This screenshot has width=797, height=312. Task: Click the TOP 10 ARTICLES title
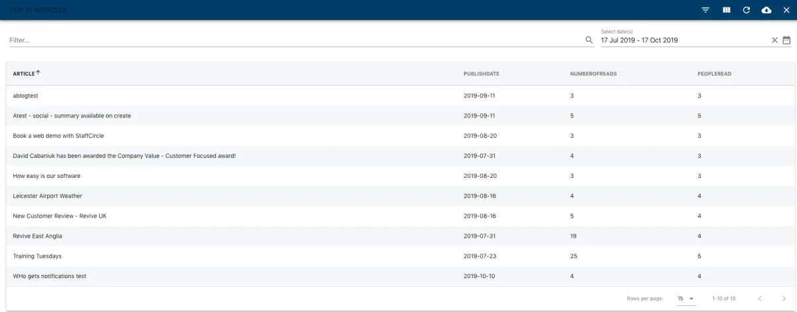pos(38,11)
